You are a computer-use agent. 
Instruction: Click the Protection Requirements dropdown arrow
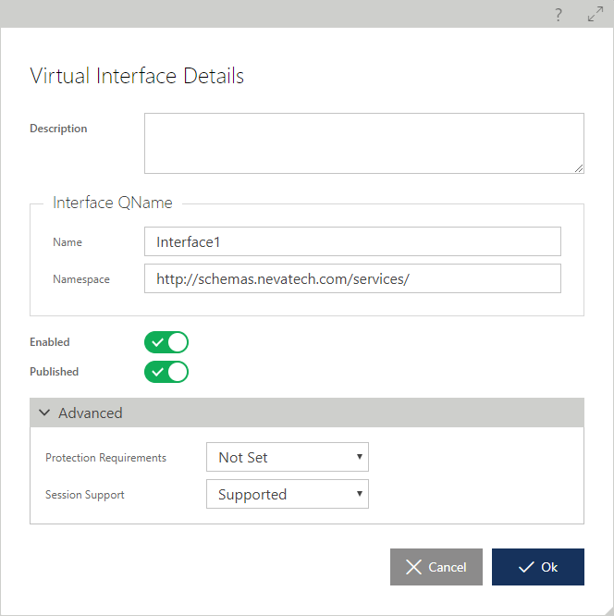coord(359,457)
